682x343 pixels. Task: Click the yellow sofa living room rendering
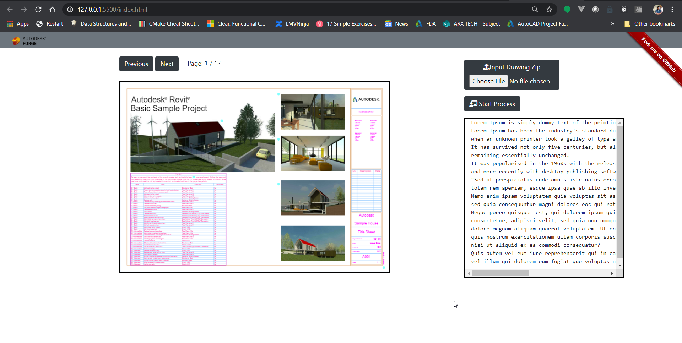(313, 153)
